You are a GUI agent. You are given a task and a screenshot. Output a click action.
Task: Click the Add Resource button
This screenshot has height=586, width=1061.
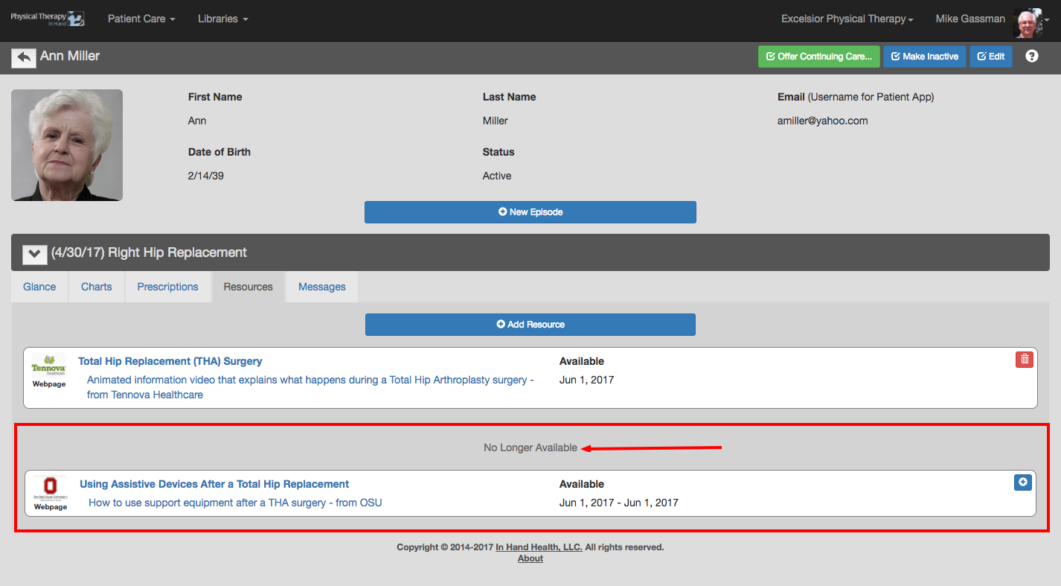coord(530,325)
